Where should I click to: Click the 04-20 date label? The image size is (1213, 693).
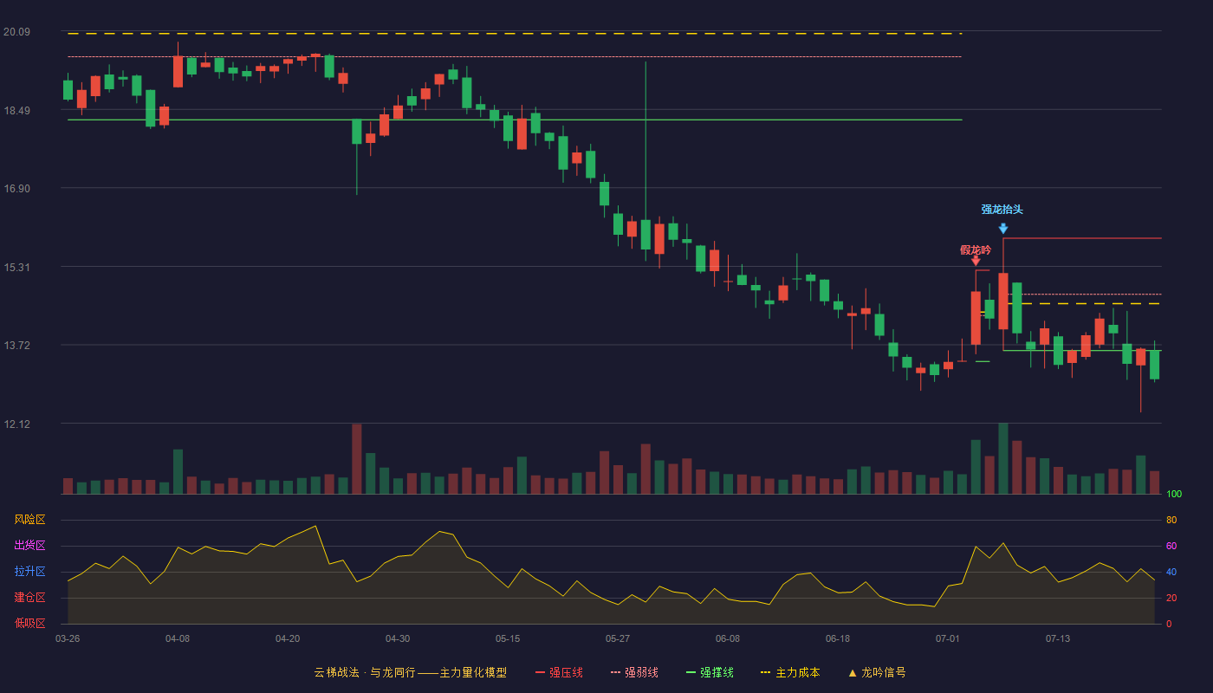[288, 638]
